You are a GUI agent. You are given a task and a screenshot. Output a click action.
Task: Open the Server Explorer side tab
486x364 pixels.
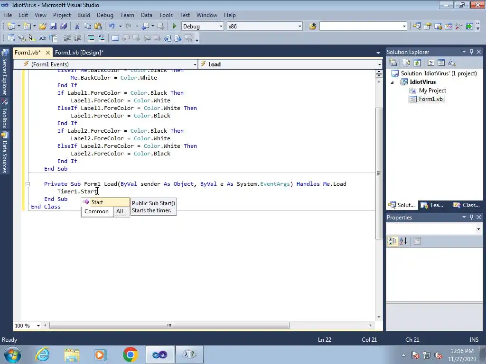click(x=5, y=73)
